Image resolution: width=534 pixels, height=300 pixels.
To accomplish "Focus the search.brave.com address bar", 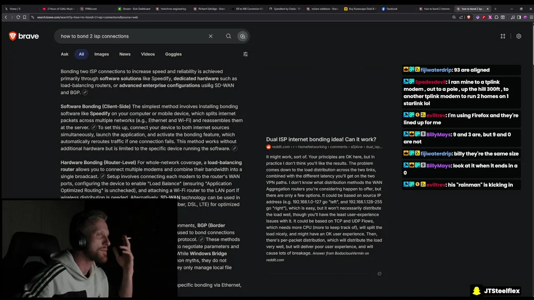I will [x=242, y=17].
